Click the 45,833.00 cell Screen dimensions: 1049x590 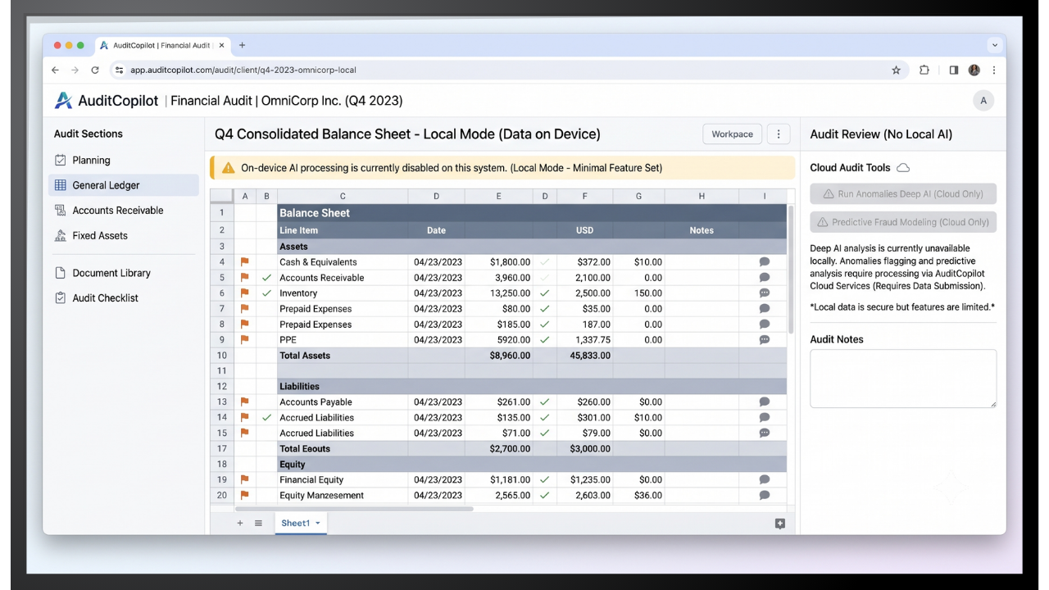coord(584,356)
